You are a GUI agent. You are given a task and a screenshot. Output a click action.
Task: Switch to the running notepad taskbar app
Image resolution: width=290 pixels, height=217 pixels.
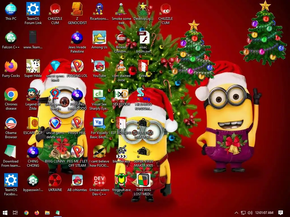[x=58, y=212]
